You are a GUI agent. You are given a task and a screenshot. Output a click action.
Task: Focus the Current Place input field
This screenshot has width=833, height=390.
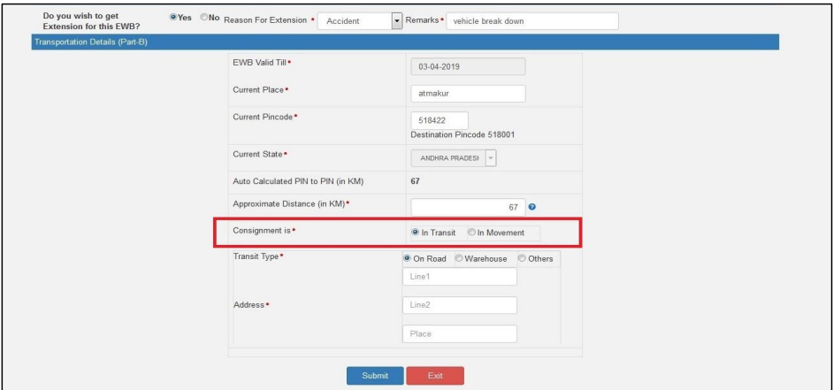468,94
